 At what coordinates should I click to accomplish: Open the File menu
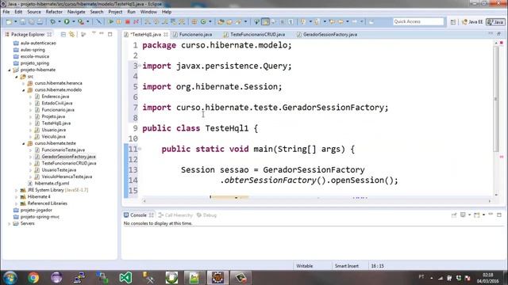click(6, 12)
